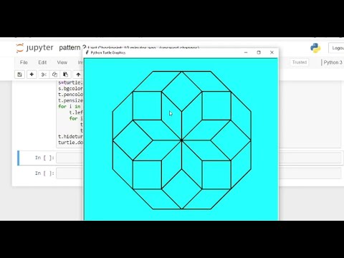Focus the second empty In [ ] cell
This screenshot has height=258, width=344.
[x=199, y=173]
